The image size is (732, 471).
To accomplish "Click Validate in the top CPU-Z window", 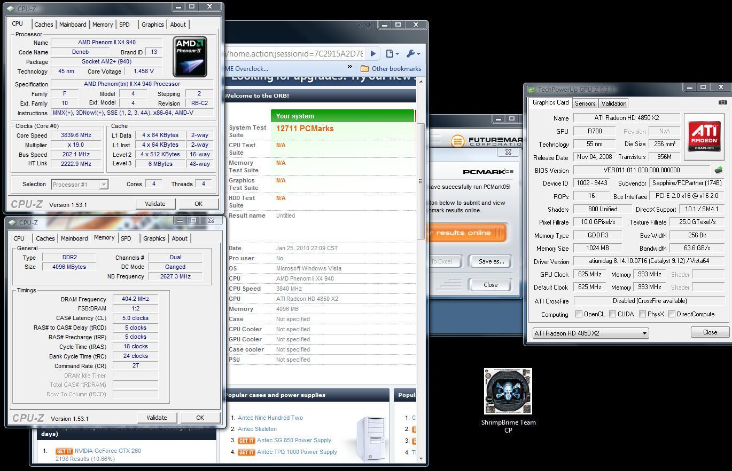I will [x=155, y=204].
